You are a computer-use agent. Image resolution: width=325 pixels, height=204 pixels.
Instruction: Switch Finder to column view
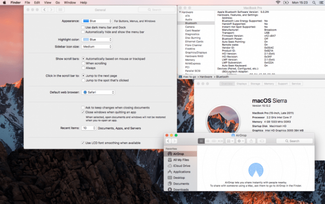point(214,141)
